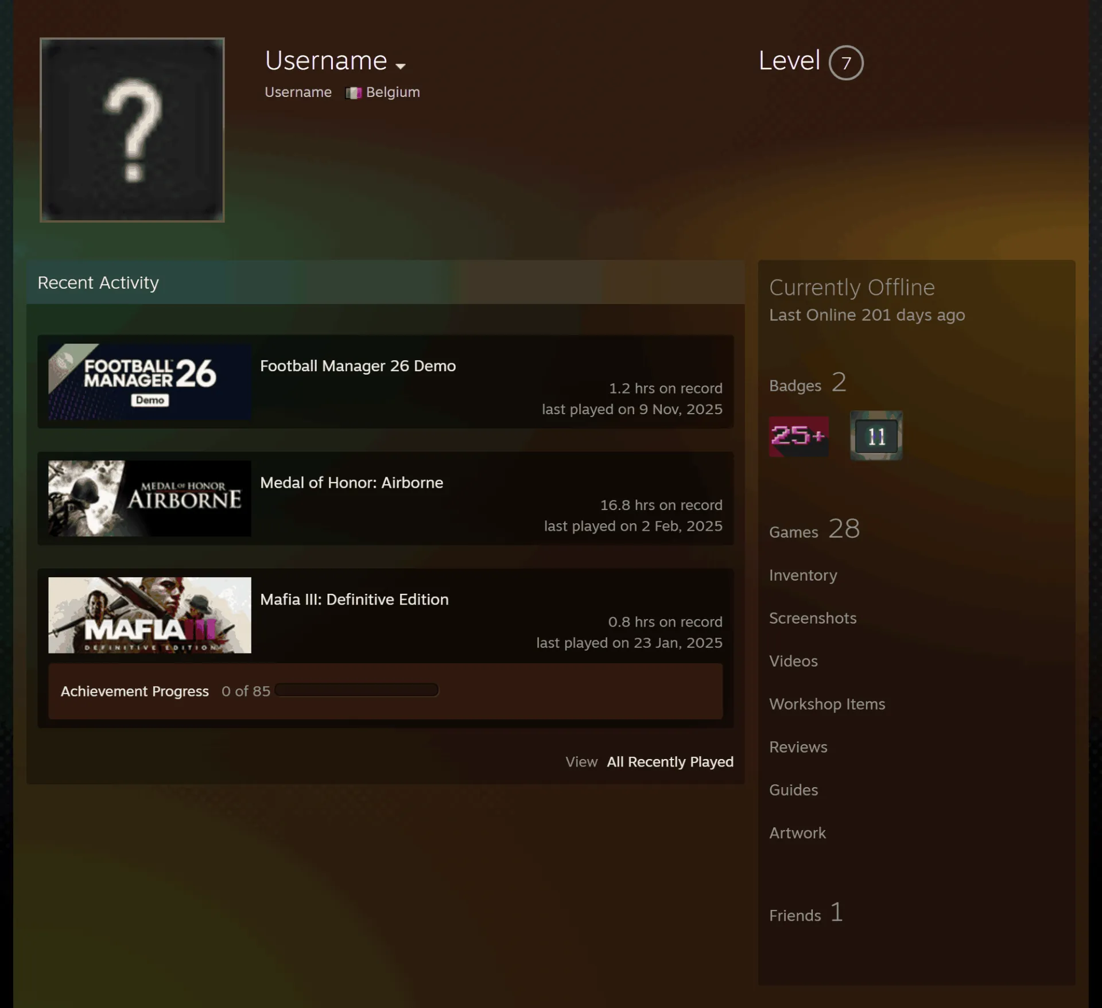This screenshot has height=1008, width=1102.
Task: Expand the Username dropdown arrow
Action: coord(401,66)
